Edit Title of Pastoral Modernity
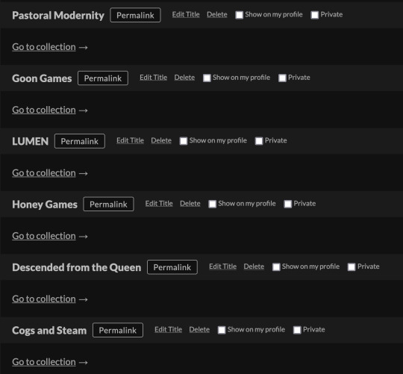 186,15
